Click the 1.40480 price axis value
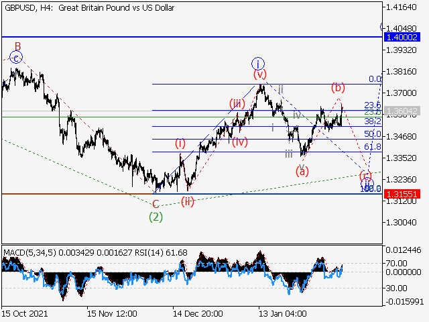This screenshot has height=322, width=429. (401, 28)
